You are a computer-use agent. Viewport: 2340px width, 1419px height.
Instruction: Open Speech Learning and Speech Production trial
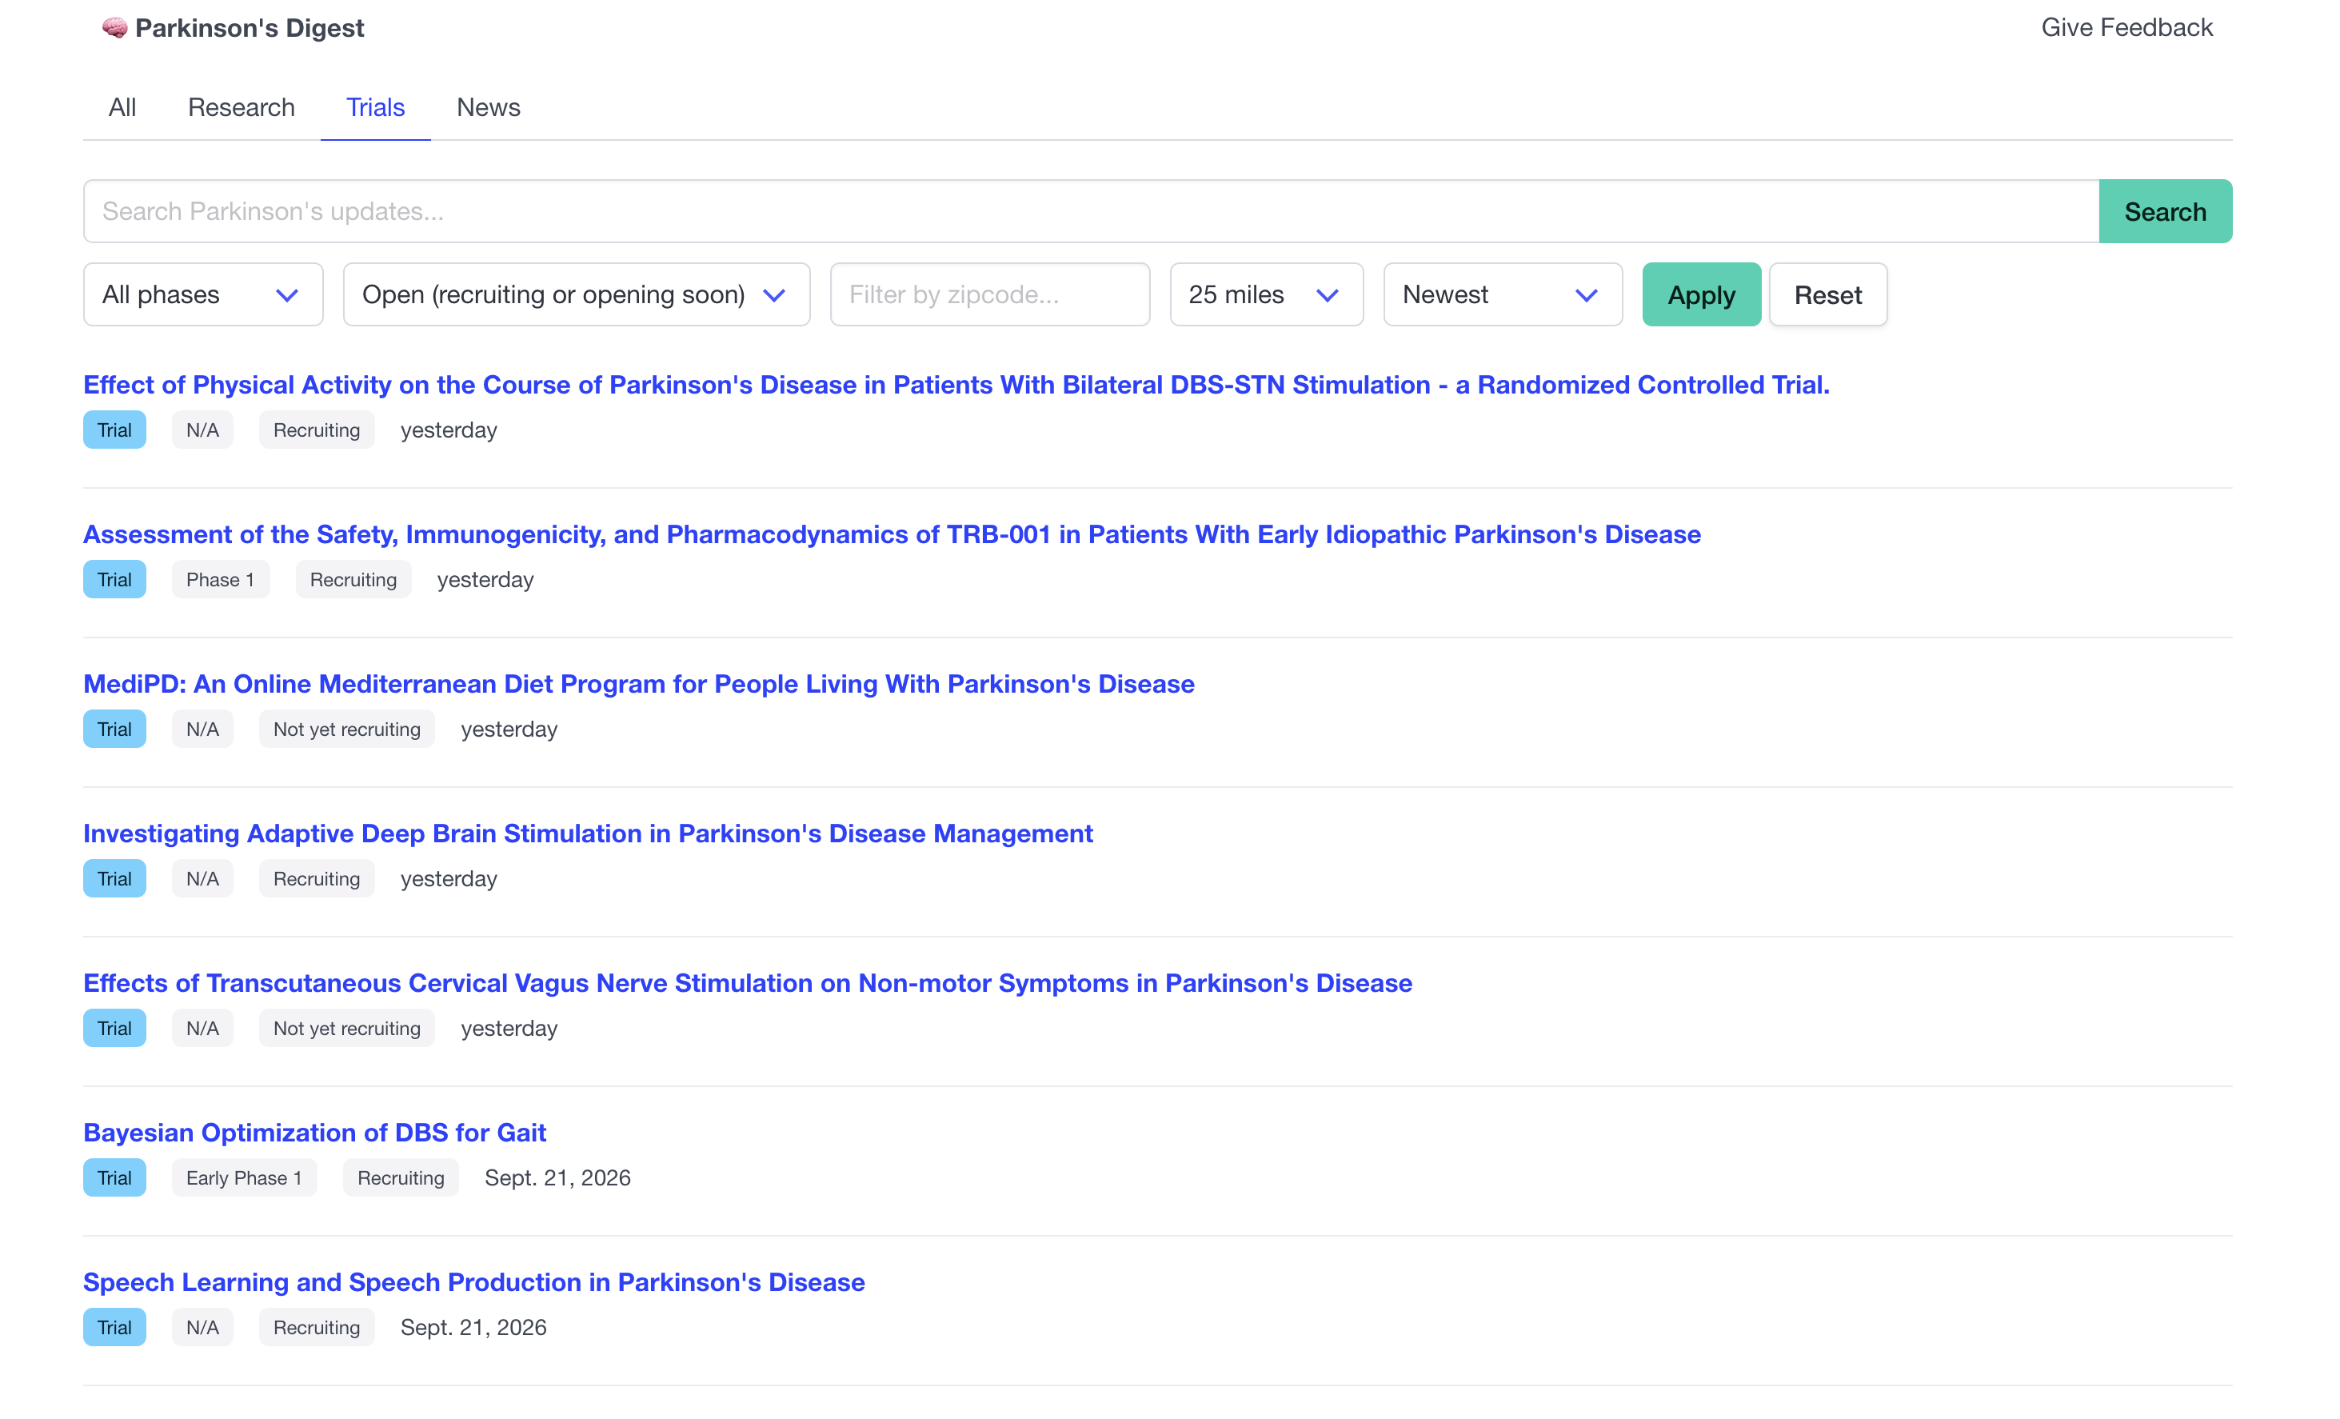pos(474,1282)
